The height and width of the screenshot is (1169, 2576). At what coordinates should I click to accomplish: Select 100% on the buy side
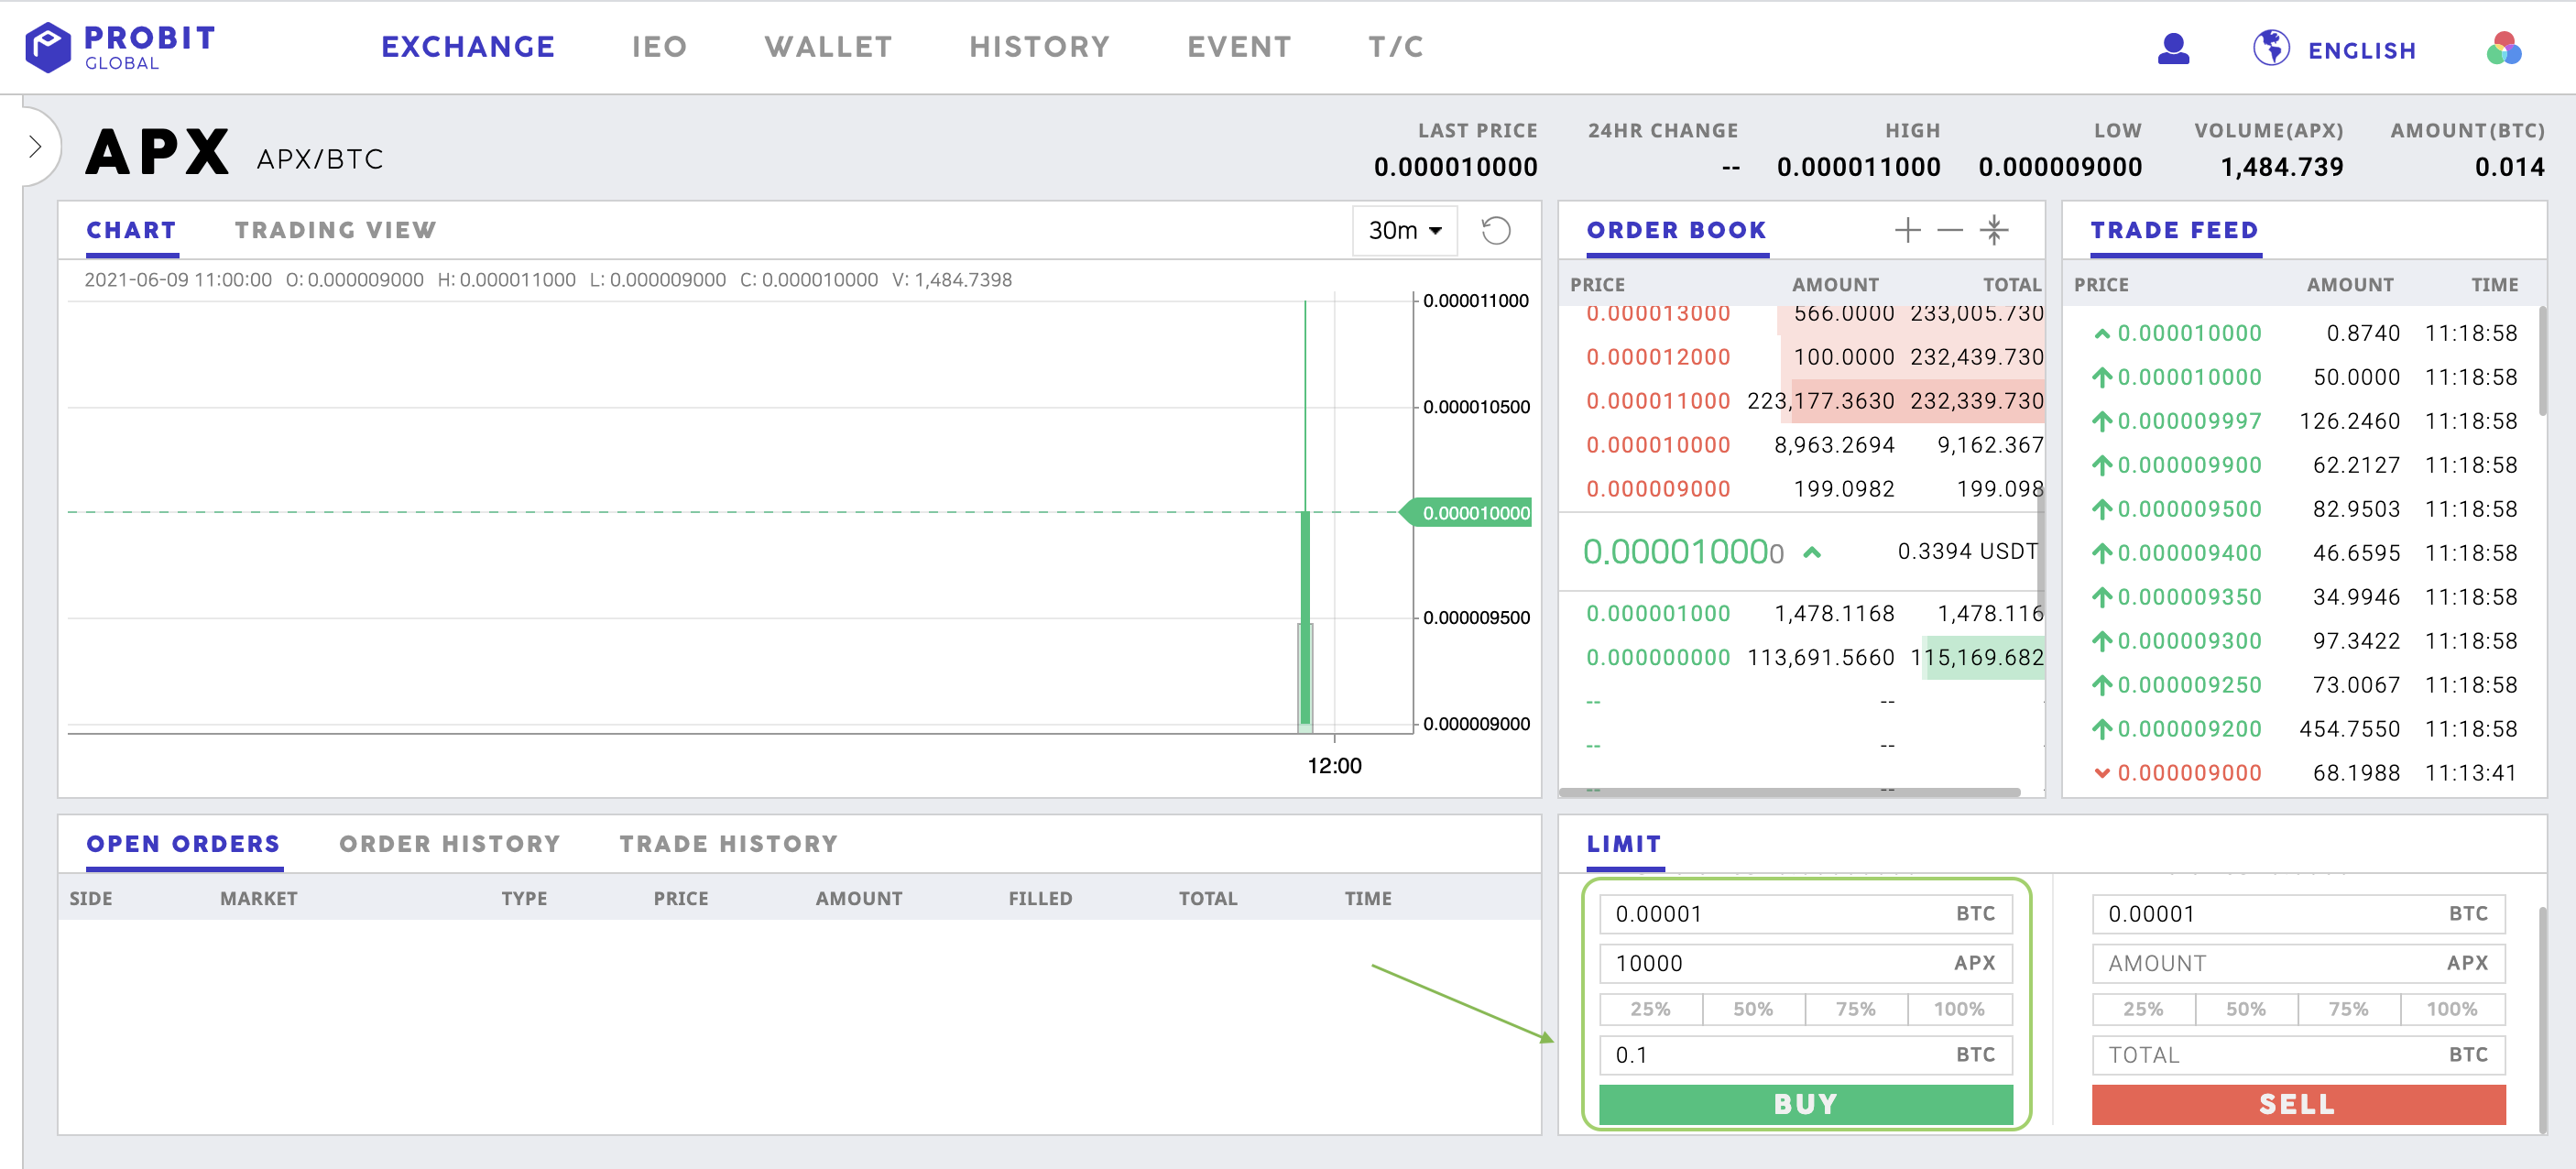coord(1960,1010)
